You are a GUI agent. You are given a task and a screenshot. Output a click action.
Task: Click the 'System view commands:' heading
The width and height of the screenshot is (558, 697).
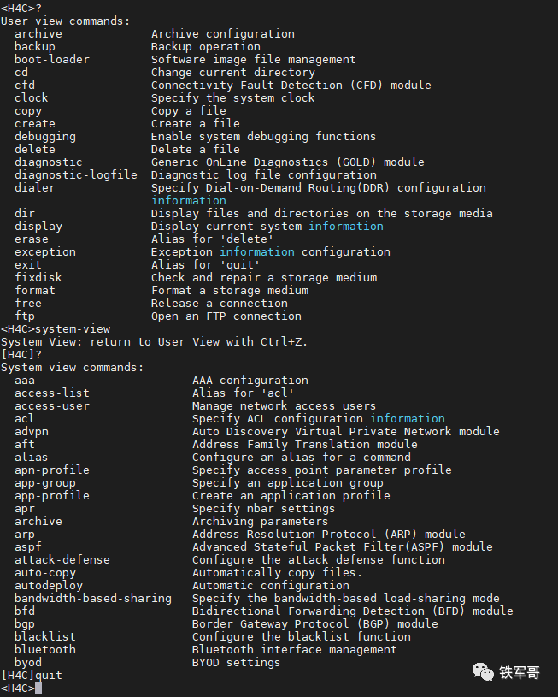(x=72, y=367)
